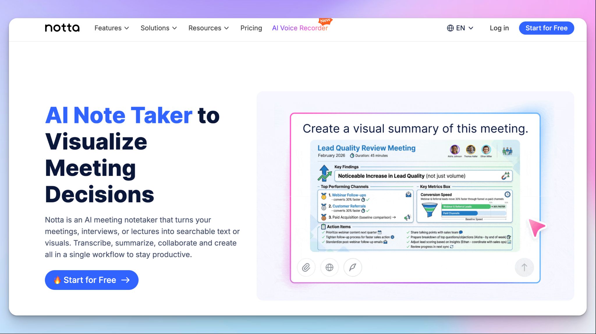Click Aisha Johnson's avatar
Viewport: 596px width, 334px height.
point(455,150)
